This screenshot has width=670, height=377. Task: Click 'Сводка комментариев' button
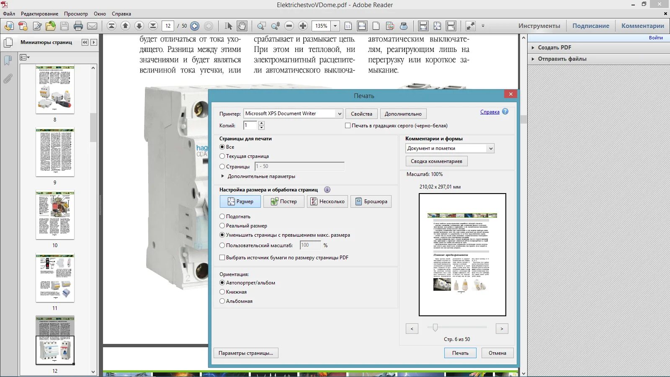(436, 161)
